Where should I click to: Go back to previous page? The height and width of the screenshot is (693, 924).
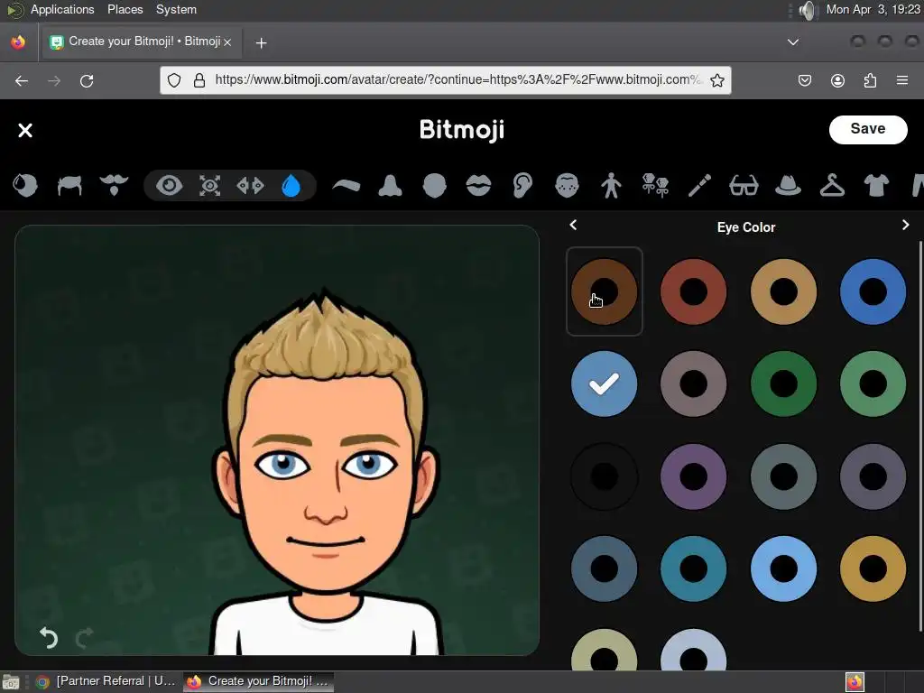[x=22, y=80]
